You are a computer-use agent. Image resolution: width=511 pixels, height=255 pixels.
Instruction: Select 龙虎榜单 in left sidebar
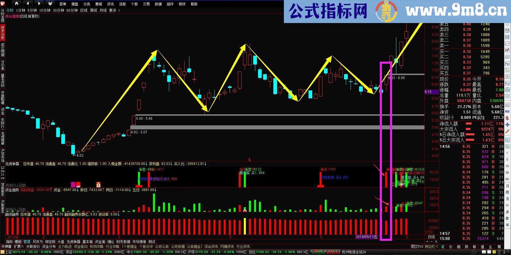coord(3,138)
